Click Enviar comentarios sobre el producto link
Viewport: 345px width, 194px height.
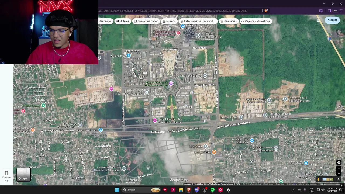pos(302,184)
